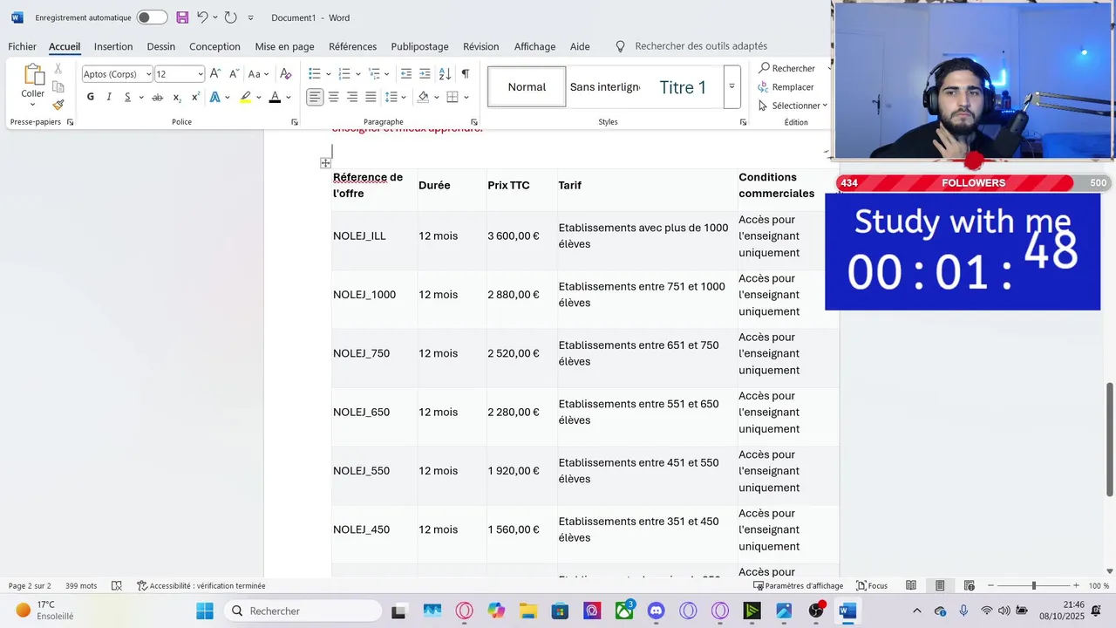Apply the Normal style
The height and width of the screenshot is (628, 1116).
[527, 87]
